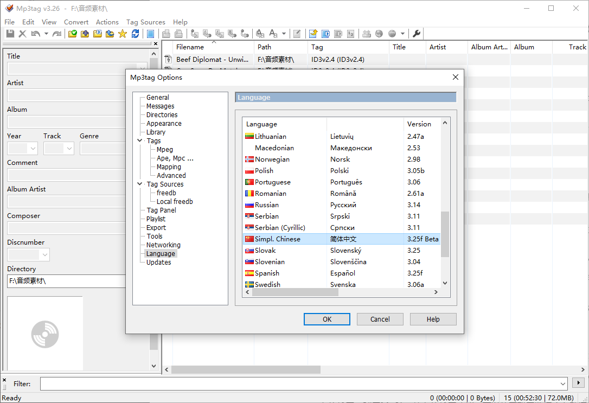Open the Year dropdown
This screenshot has width=589, height=403.
point(33,148)
